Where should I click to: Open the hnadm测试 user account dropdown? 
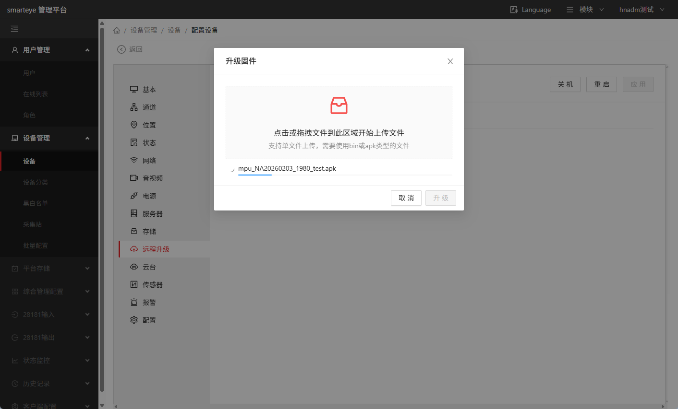point(642,10)
